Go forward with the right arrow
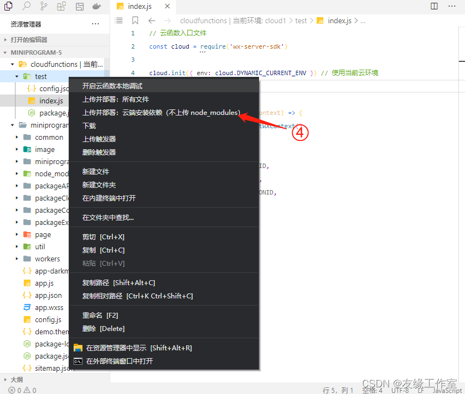The height and width of the screenshot is (394, 465). point(168,20)
